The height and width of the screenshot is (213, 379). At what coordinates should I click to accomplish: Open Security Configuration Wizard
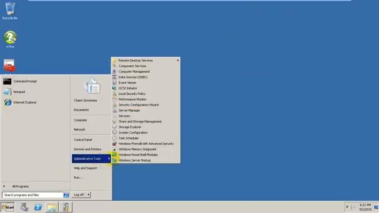coord(138,105)
